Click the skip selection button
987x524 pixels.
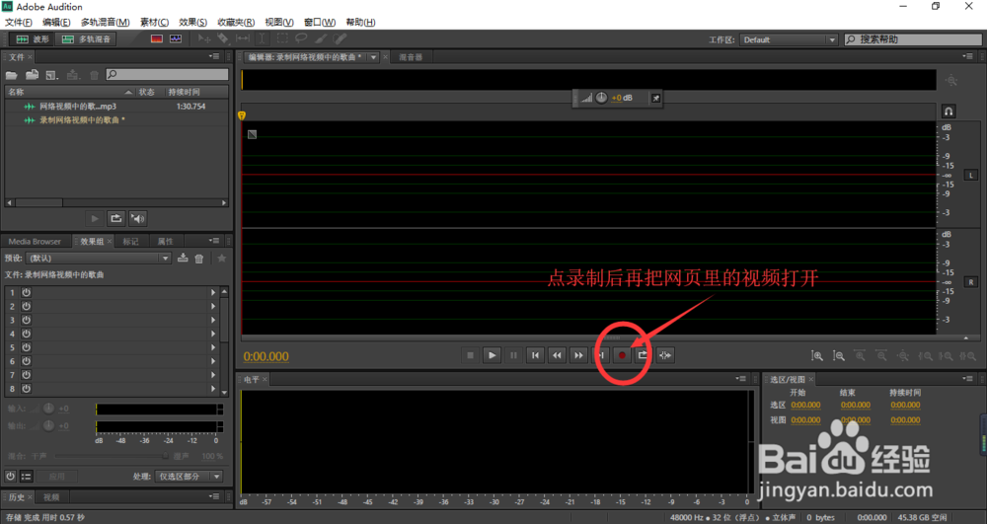[664, 355]
